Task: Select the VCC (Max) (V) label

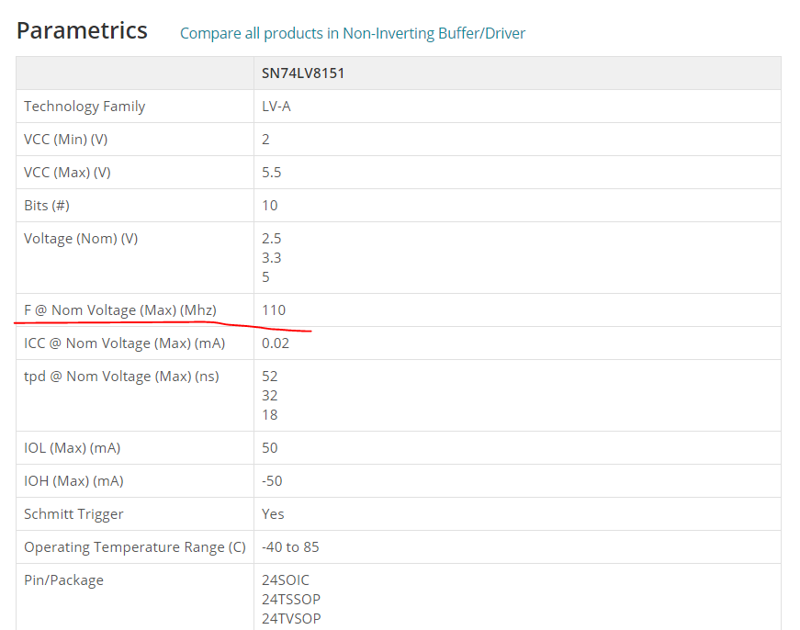Action: (67, 173)
